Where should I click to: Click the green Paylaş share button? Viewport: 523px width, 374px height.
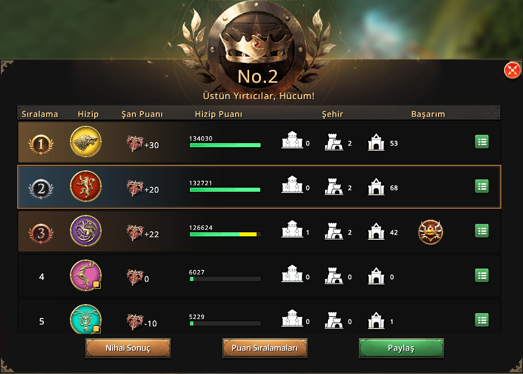coord(401,348)
